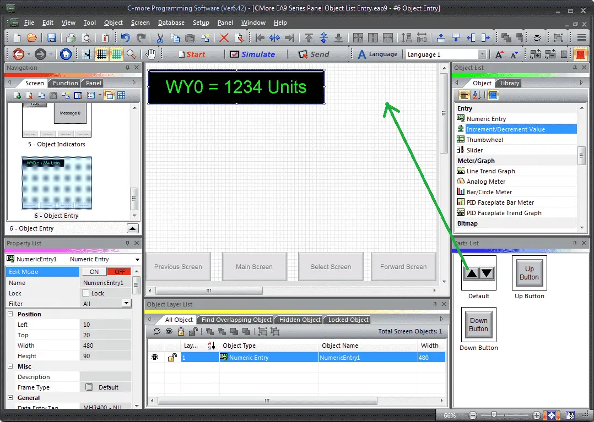594x422 pixels.
Task: Toggle the lock for the NumericEntry1 layer row
Action: click(x=172, y=357)
